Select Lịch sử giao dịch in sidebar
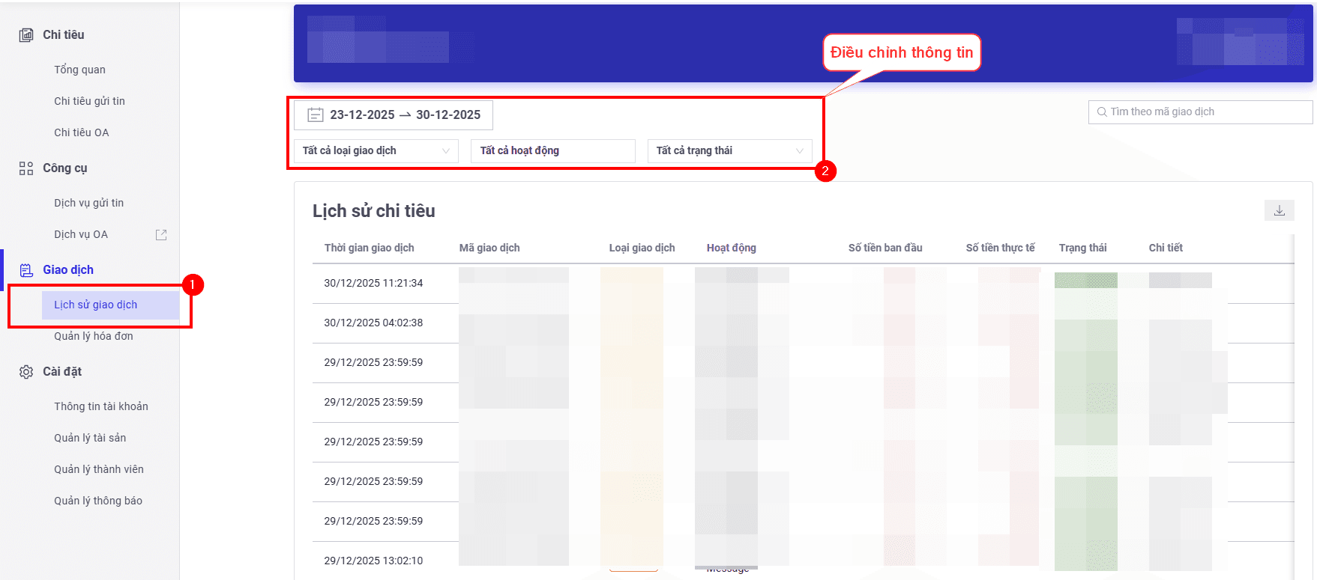Viewport: 1317px width, 580px height. 96,305
